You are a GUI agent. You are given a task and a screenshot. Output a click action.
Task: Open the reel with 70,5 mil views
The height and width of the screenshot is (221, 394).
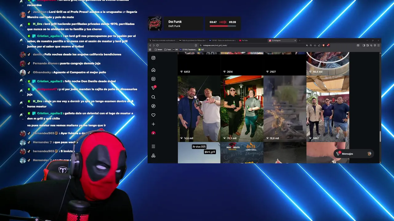click(242, 109)
